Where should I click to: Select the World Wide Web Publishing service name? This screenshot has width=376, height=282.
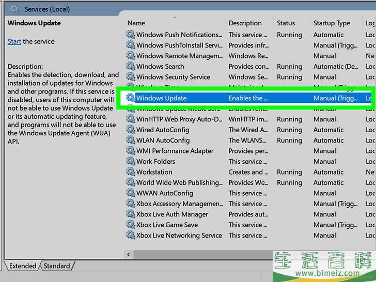click(179, 182)
